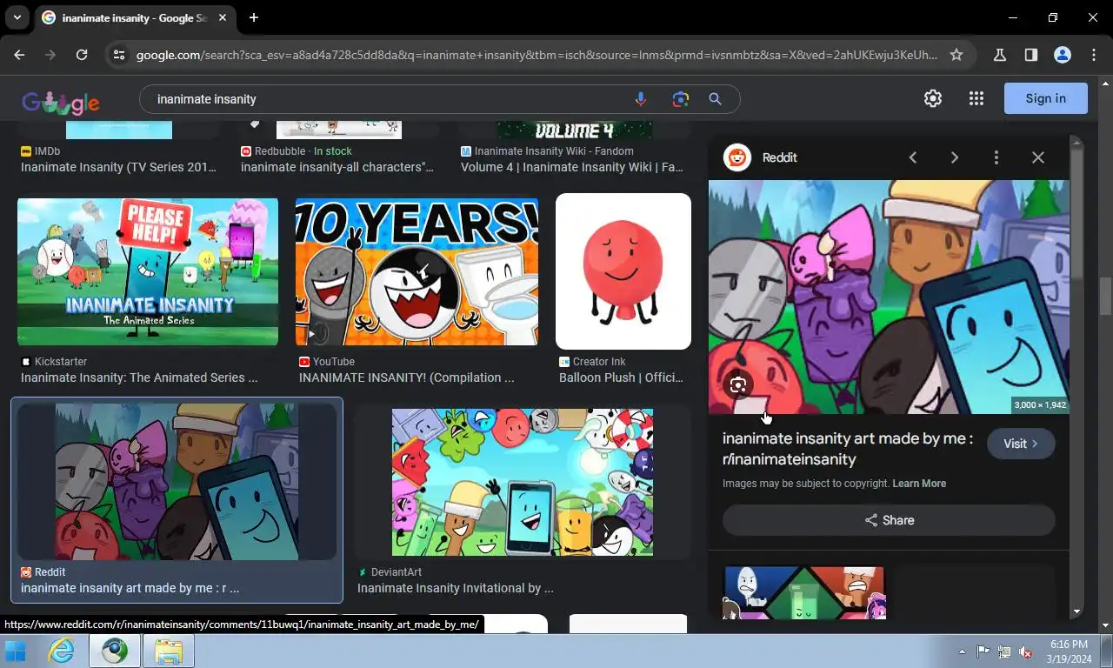
Task: Click Lens search icon on preview image
Action: pyautogui.click(x=738, y=385)
